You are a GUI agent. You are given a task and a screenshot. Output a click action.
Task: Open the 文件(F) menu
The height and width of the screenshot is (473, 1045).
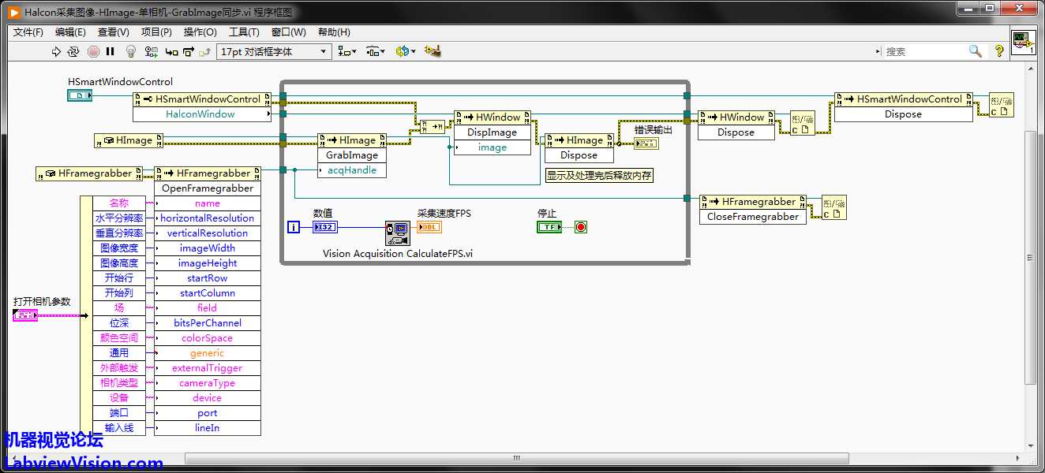(x=28, y=32)
